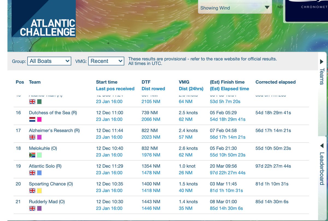
Task: Click the green swatch in Atlantic Titan row
Action: point(39,102)
